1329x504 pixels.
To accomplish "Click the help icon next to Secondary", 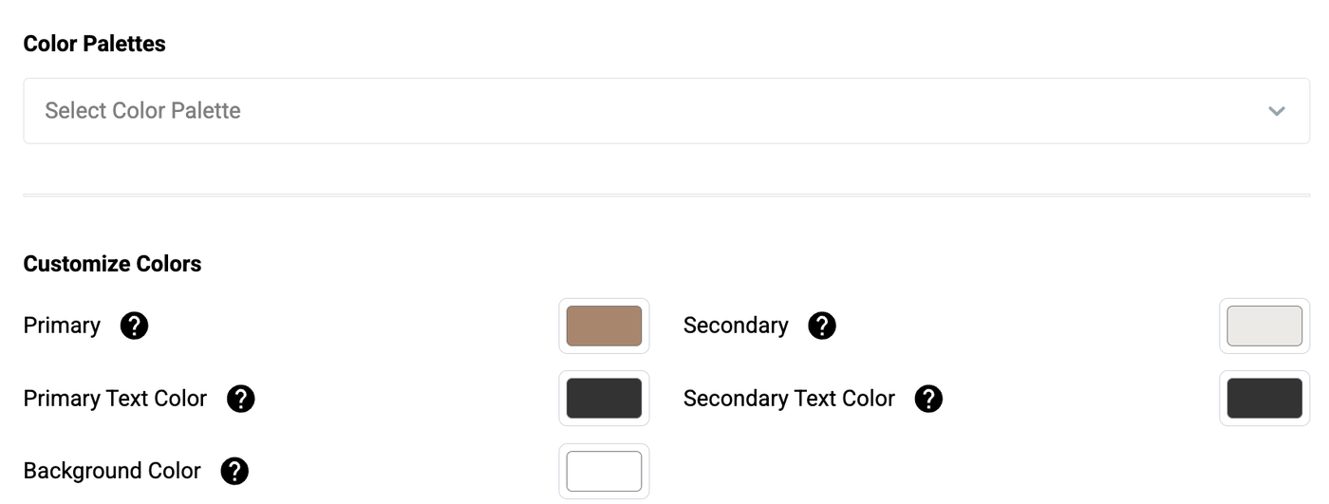I will (x=821, y=327).
